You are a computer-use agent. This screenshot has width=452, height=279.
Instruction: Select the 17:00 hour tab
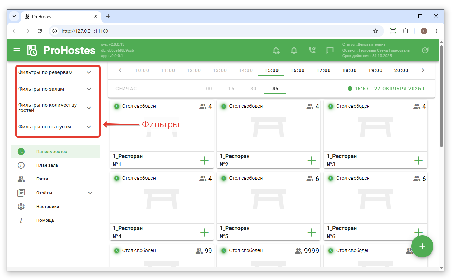(x=323, y=70)
